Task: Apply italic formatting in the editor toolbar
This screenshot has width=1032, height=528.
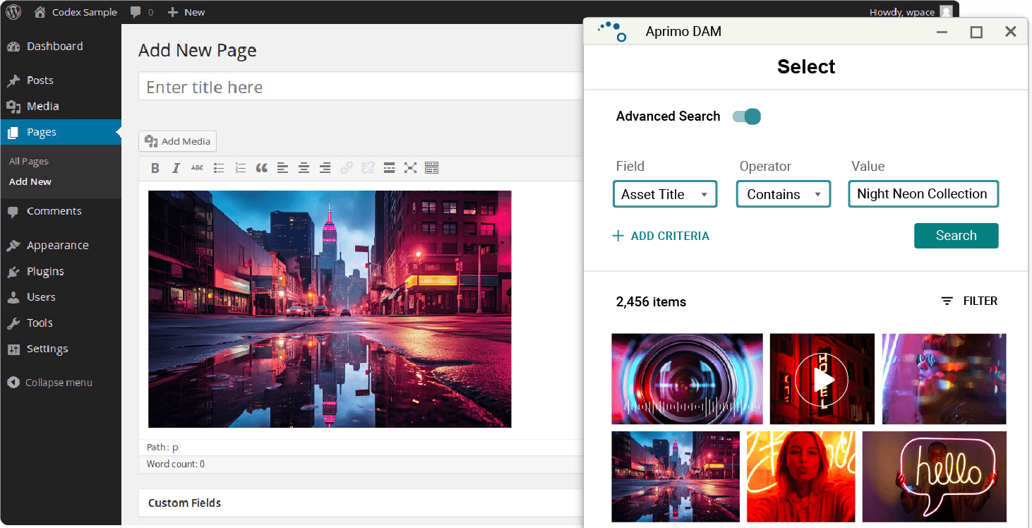Action: pos(176,168)
